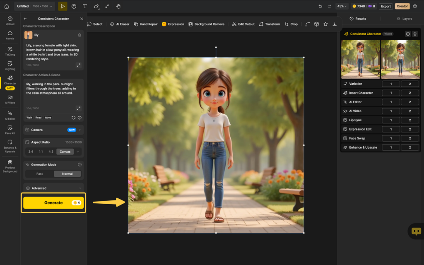Open Txt2Img in the left sidebar
Screen dimensions: 424x265
pyautogui.click(x=10, y=51)
